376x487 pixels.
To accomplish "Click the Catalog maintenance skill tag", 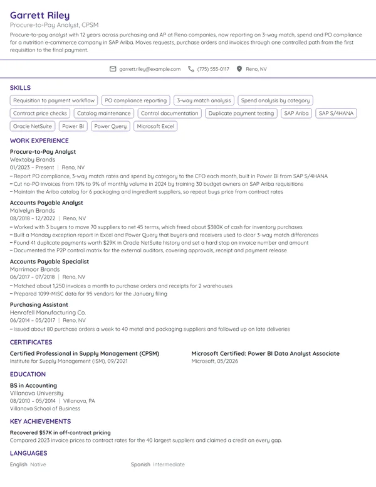I will pyautogui.click(x=104, y=114).
